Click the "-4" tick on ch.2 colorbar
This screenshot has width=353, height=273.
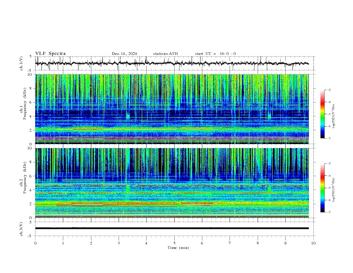point(328,176)
